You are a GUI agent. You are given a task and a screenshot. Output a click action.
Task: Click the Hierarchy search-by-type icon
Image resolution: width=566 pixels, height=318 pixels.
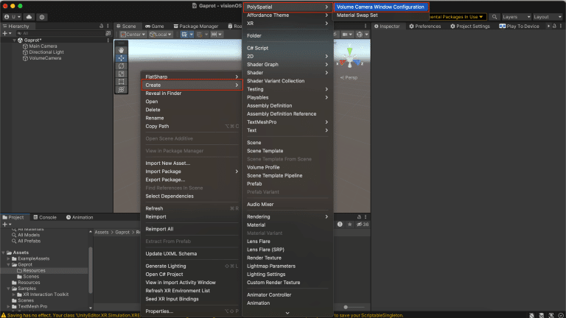pyautogui.click(x=108, y=33)
